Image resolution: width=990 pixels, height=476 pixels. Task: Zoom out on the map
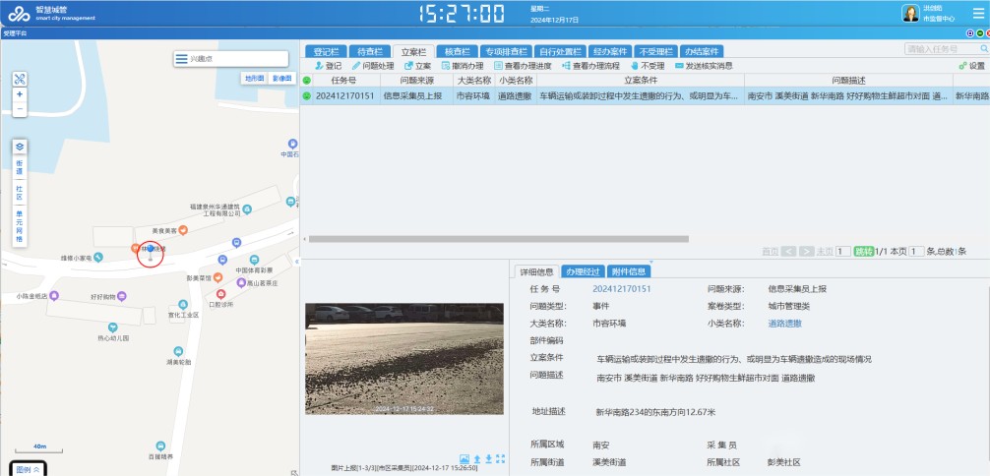20,109
